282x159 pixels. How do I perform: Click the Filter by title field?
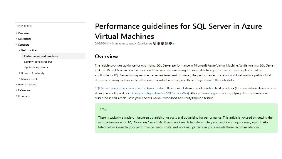point(50,26)
